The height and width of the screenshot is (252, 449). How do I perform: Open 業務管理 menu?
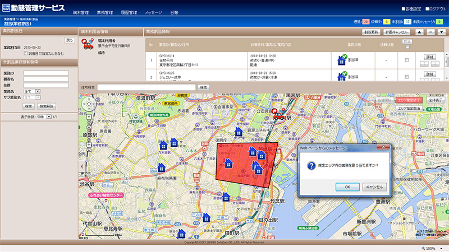click(105, 12)
